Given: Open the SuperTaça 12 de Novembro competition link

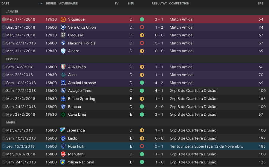Looking at the screenshot, I should pyautogui.click(x=206, y=146).
